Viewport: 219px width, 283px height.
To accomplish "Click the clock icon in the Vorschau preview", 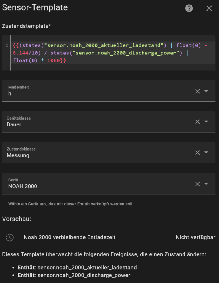I will point(9,237).
